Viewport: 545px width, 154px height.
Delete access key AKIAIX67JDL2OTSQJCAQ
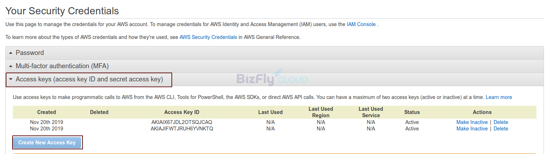click(x=501, y=122)
